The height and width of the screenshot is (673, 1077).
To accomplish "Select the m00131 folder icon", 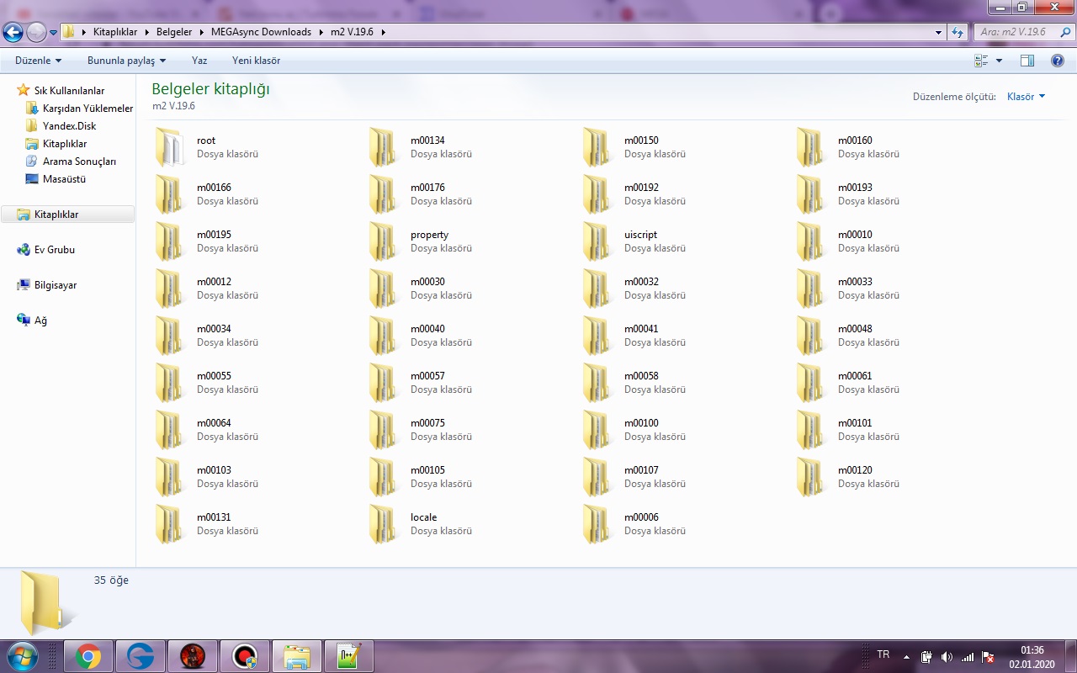I will click(x=169, y=524).
